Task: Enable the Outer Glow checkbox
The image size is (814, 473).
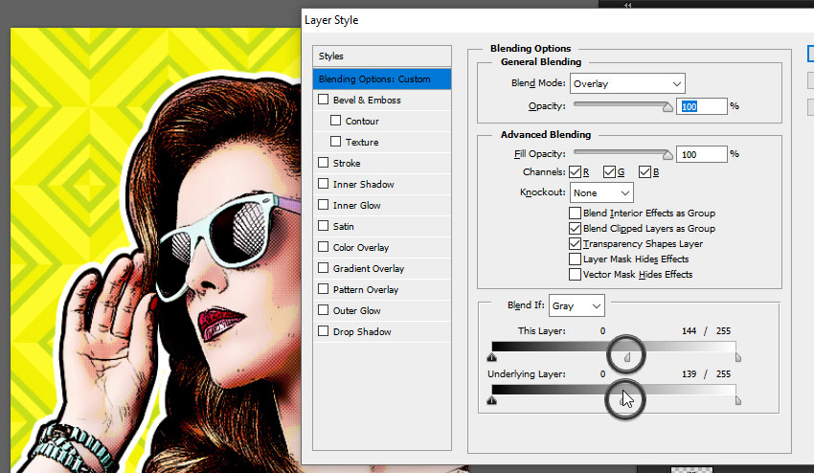Action: 324,310
